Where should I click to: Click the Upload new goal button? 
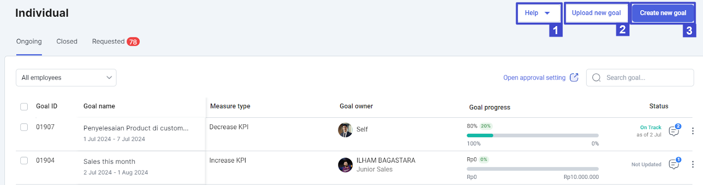coord(596,13)
